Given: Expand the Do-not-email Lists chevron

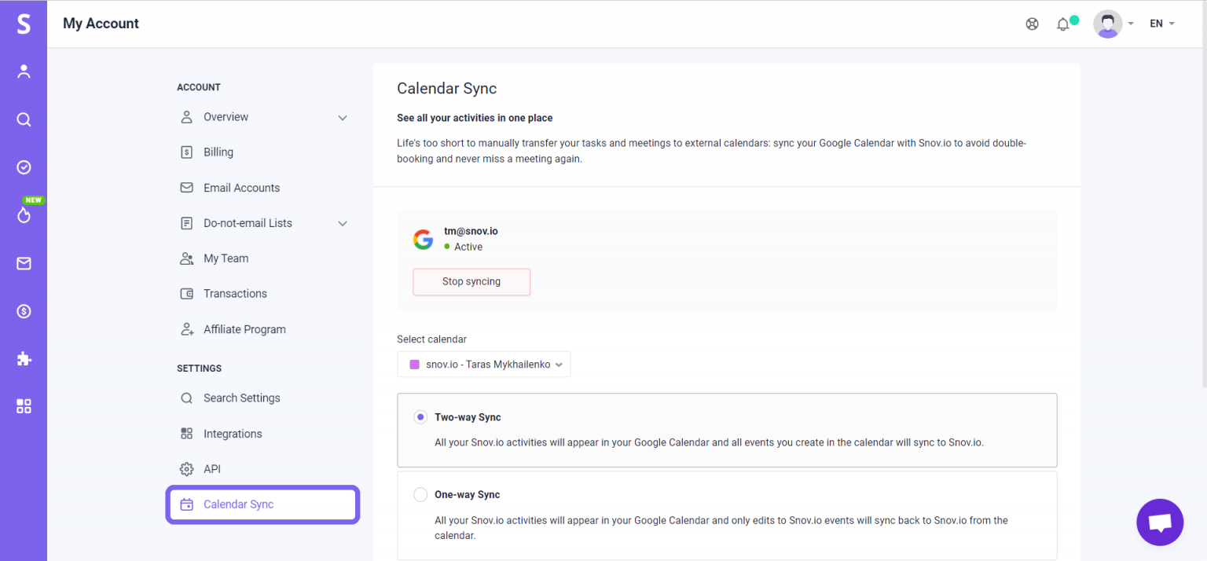Looking at the screenshot, I should (x=343, y=224).
